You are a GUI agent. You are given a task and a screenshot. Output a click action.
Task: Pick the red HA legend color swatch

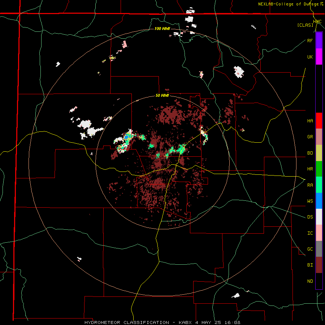[x=319, y=121]
